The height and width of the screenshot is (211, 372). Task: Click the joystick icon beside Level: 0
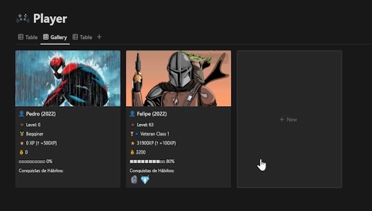[22, 124]
